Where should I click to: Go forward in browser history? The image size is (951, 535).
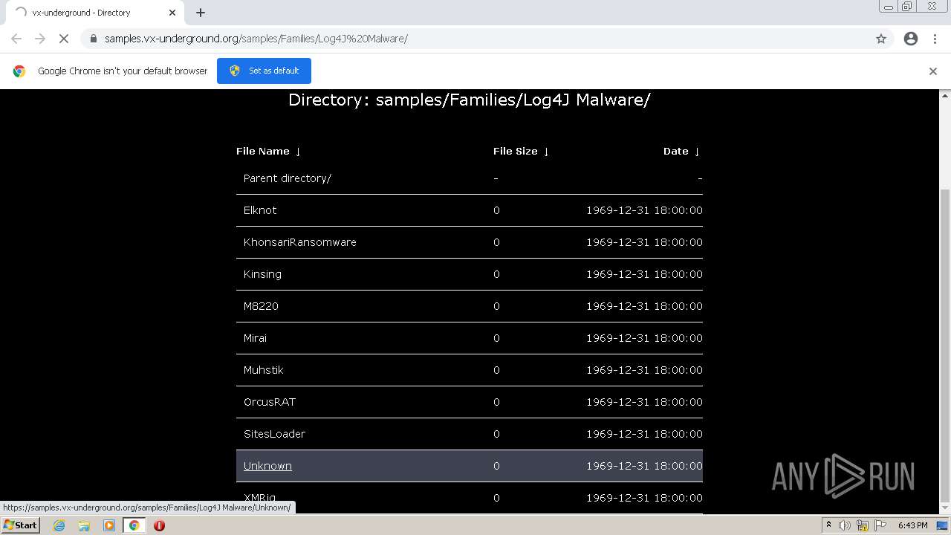click(40, 39)
